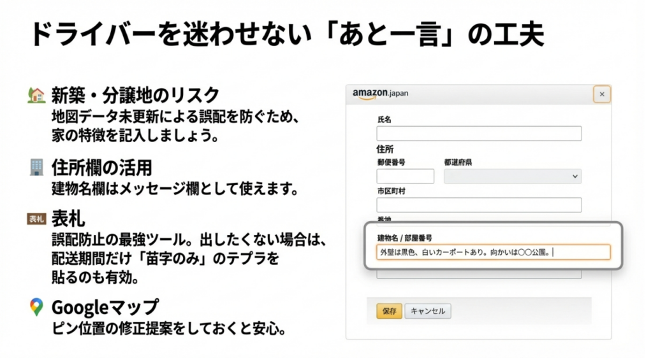Click the Googleマップ heading text

(105, 307)
